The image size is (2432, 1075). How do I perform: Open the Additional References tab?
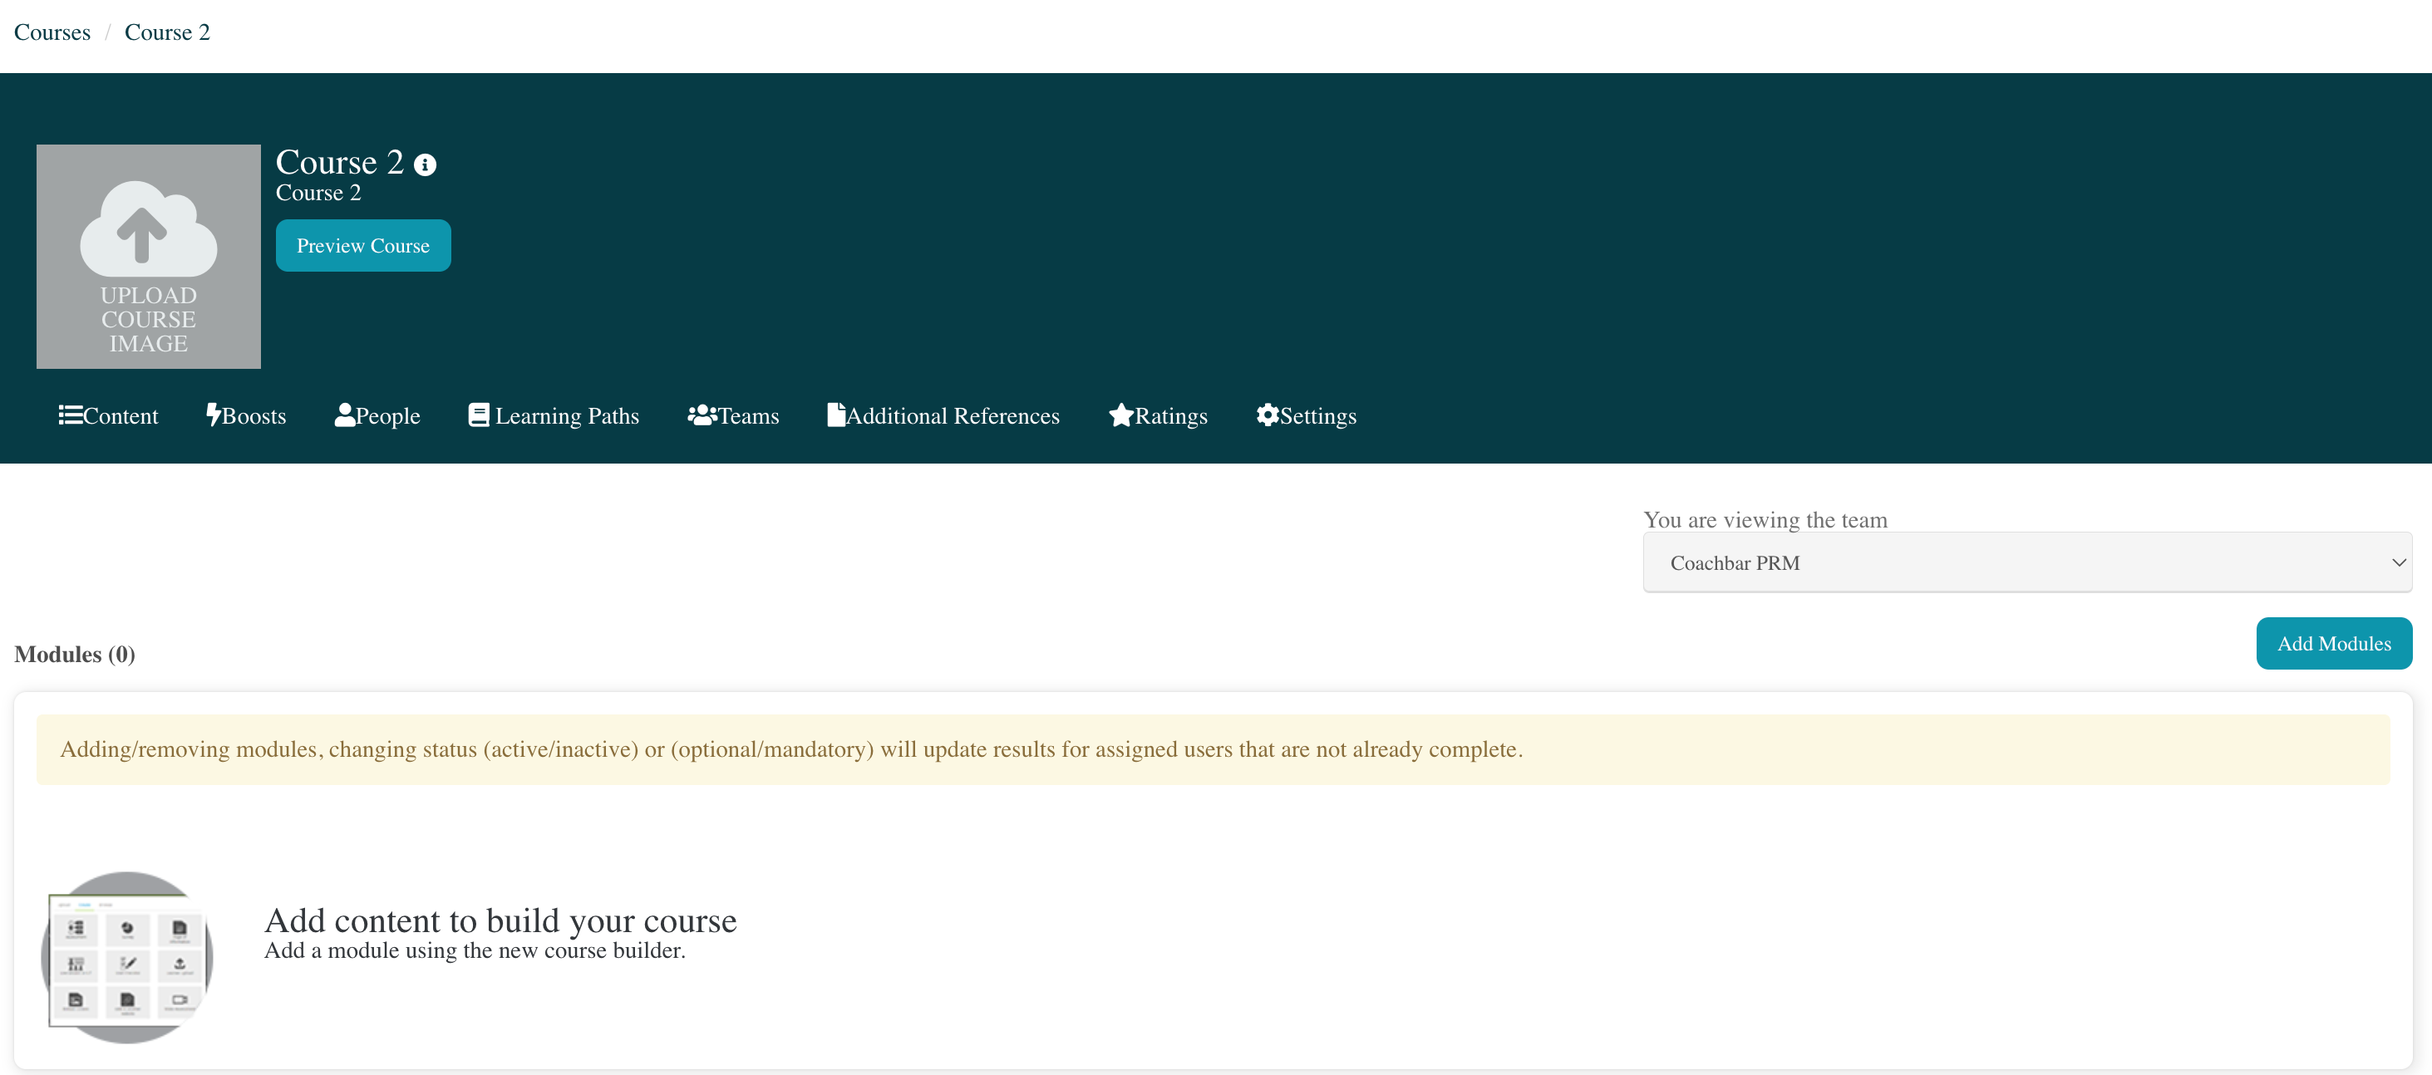coord(952,416)
